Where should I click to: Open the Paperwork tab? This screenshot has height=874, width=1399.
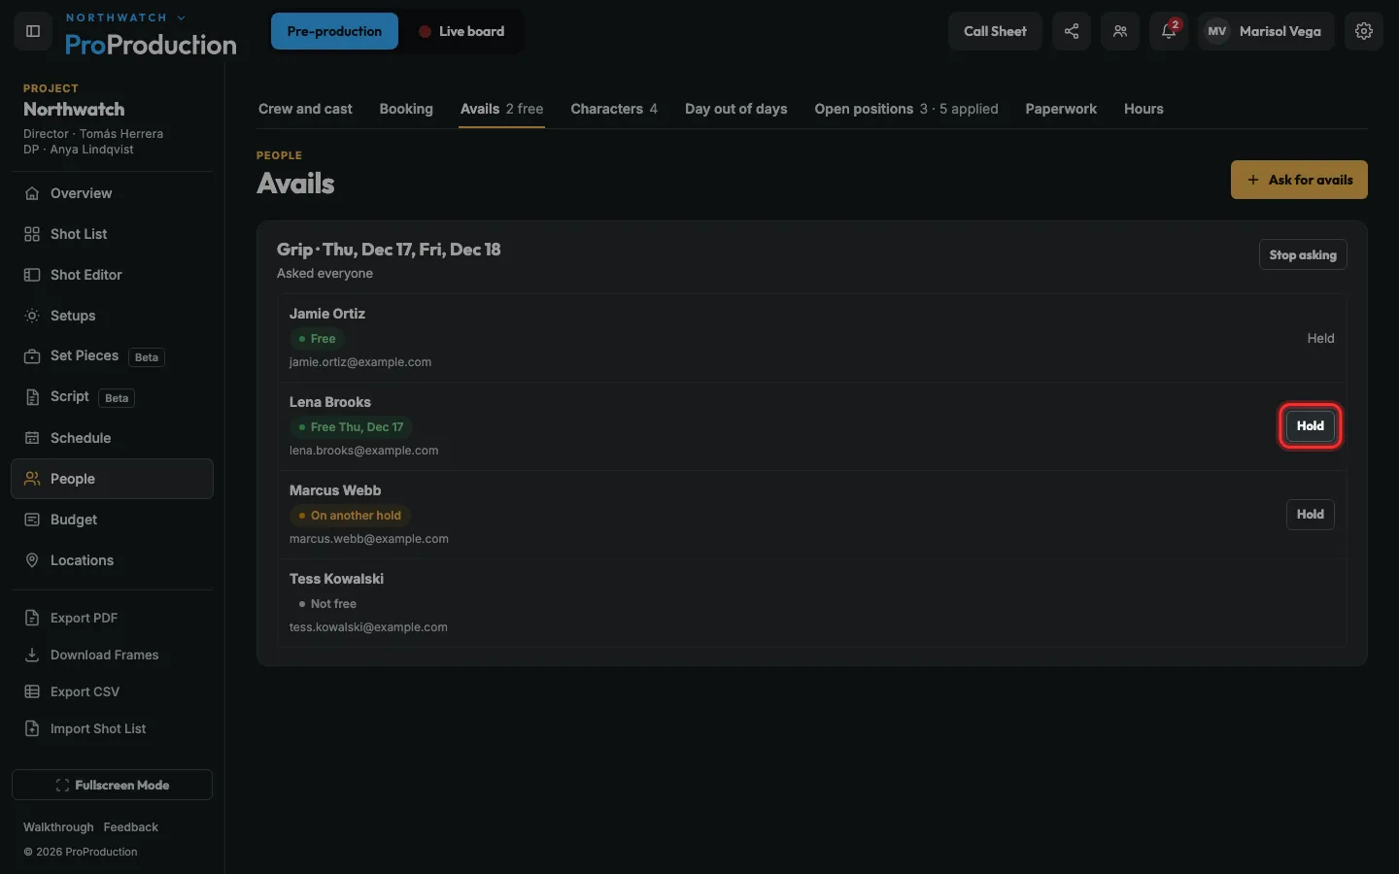click(1061, 109)
